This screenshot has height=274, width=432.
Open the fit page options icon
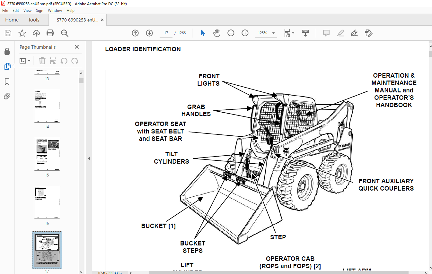289,33
